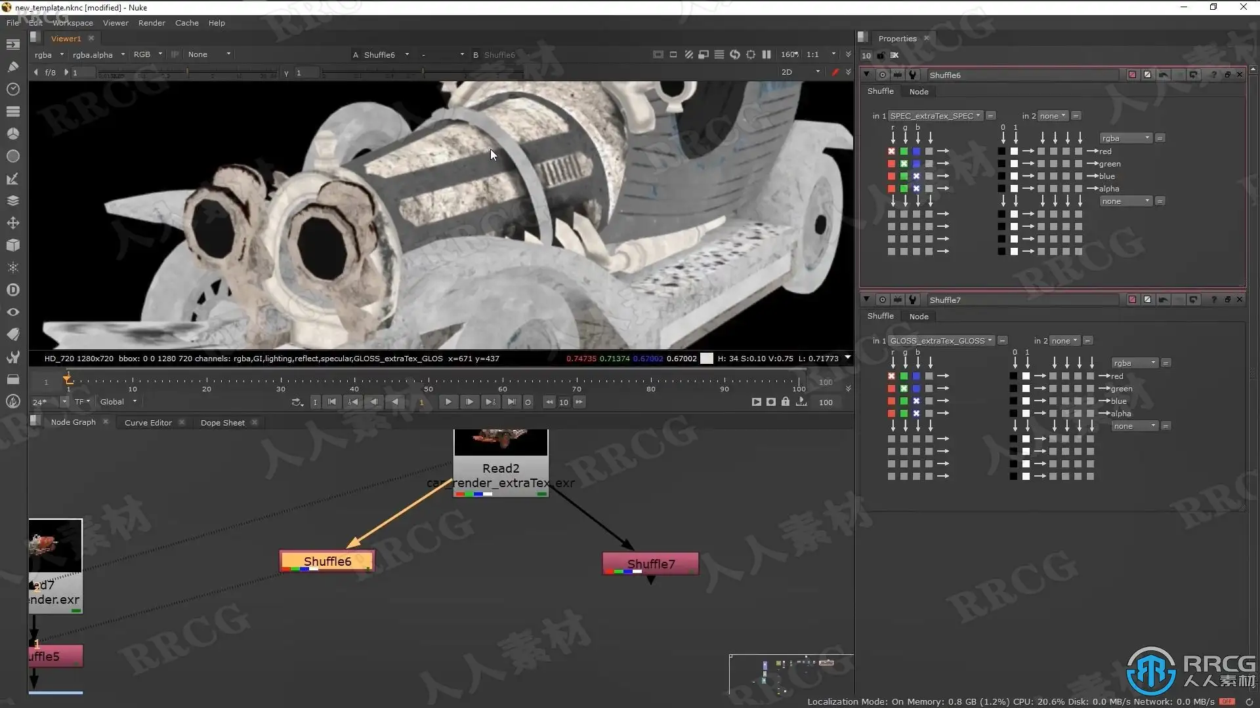
Task: Open the 3D cube node toolbar menu
Action: coord(12,245)
